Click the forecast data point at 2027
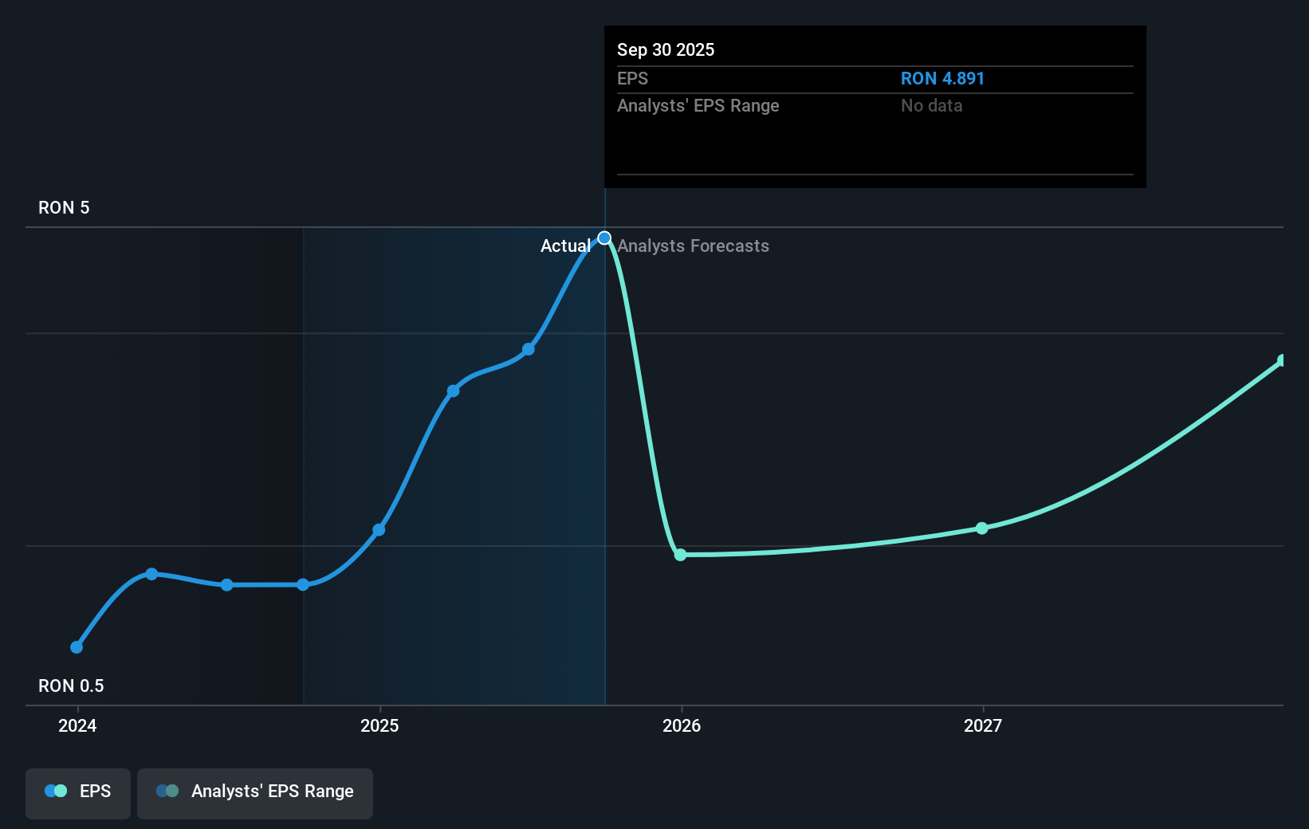This screenshot has width=1309, height=829. pyautogui.click(x=982, y=528)
